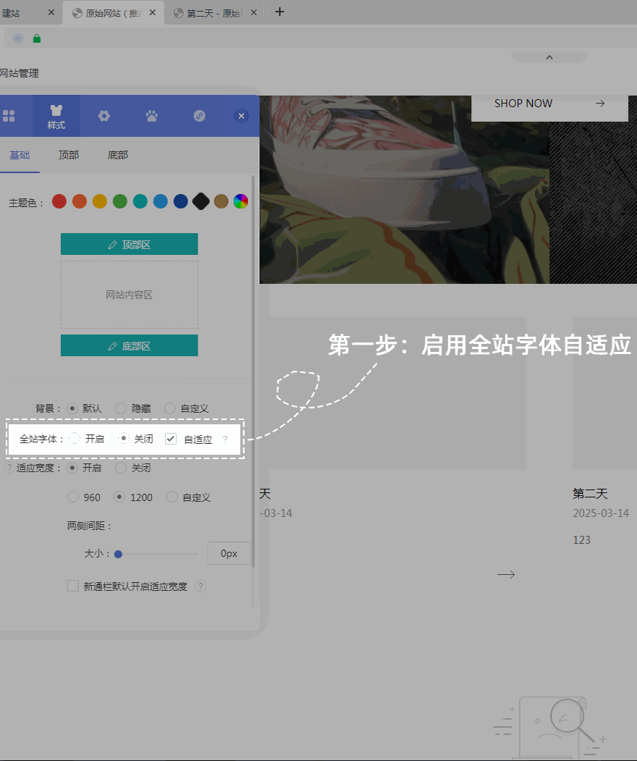The image size is (637, 761).
Task: Click the paw print icon in panel header
Action: pyautogui.click(x=152, y=116)
